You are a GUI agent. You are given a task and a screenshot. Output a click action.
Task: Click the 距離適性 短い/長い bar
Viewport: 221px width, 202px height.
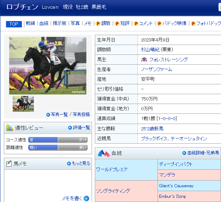pyautogui.click(x=58, y=147)
